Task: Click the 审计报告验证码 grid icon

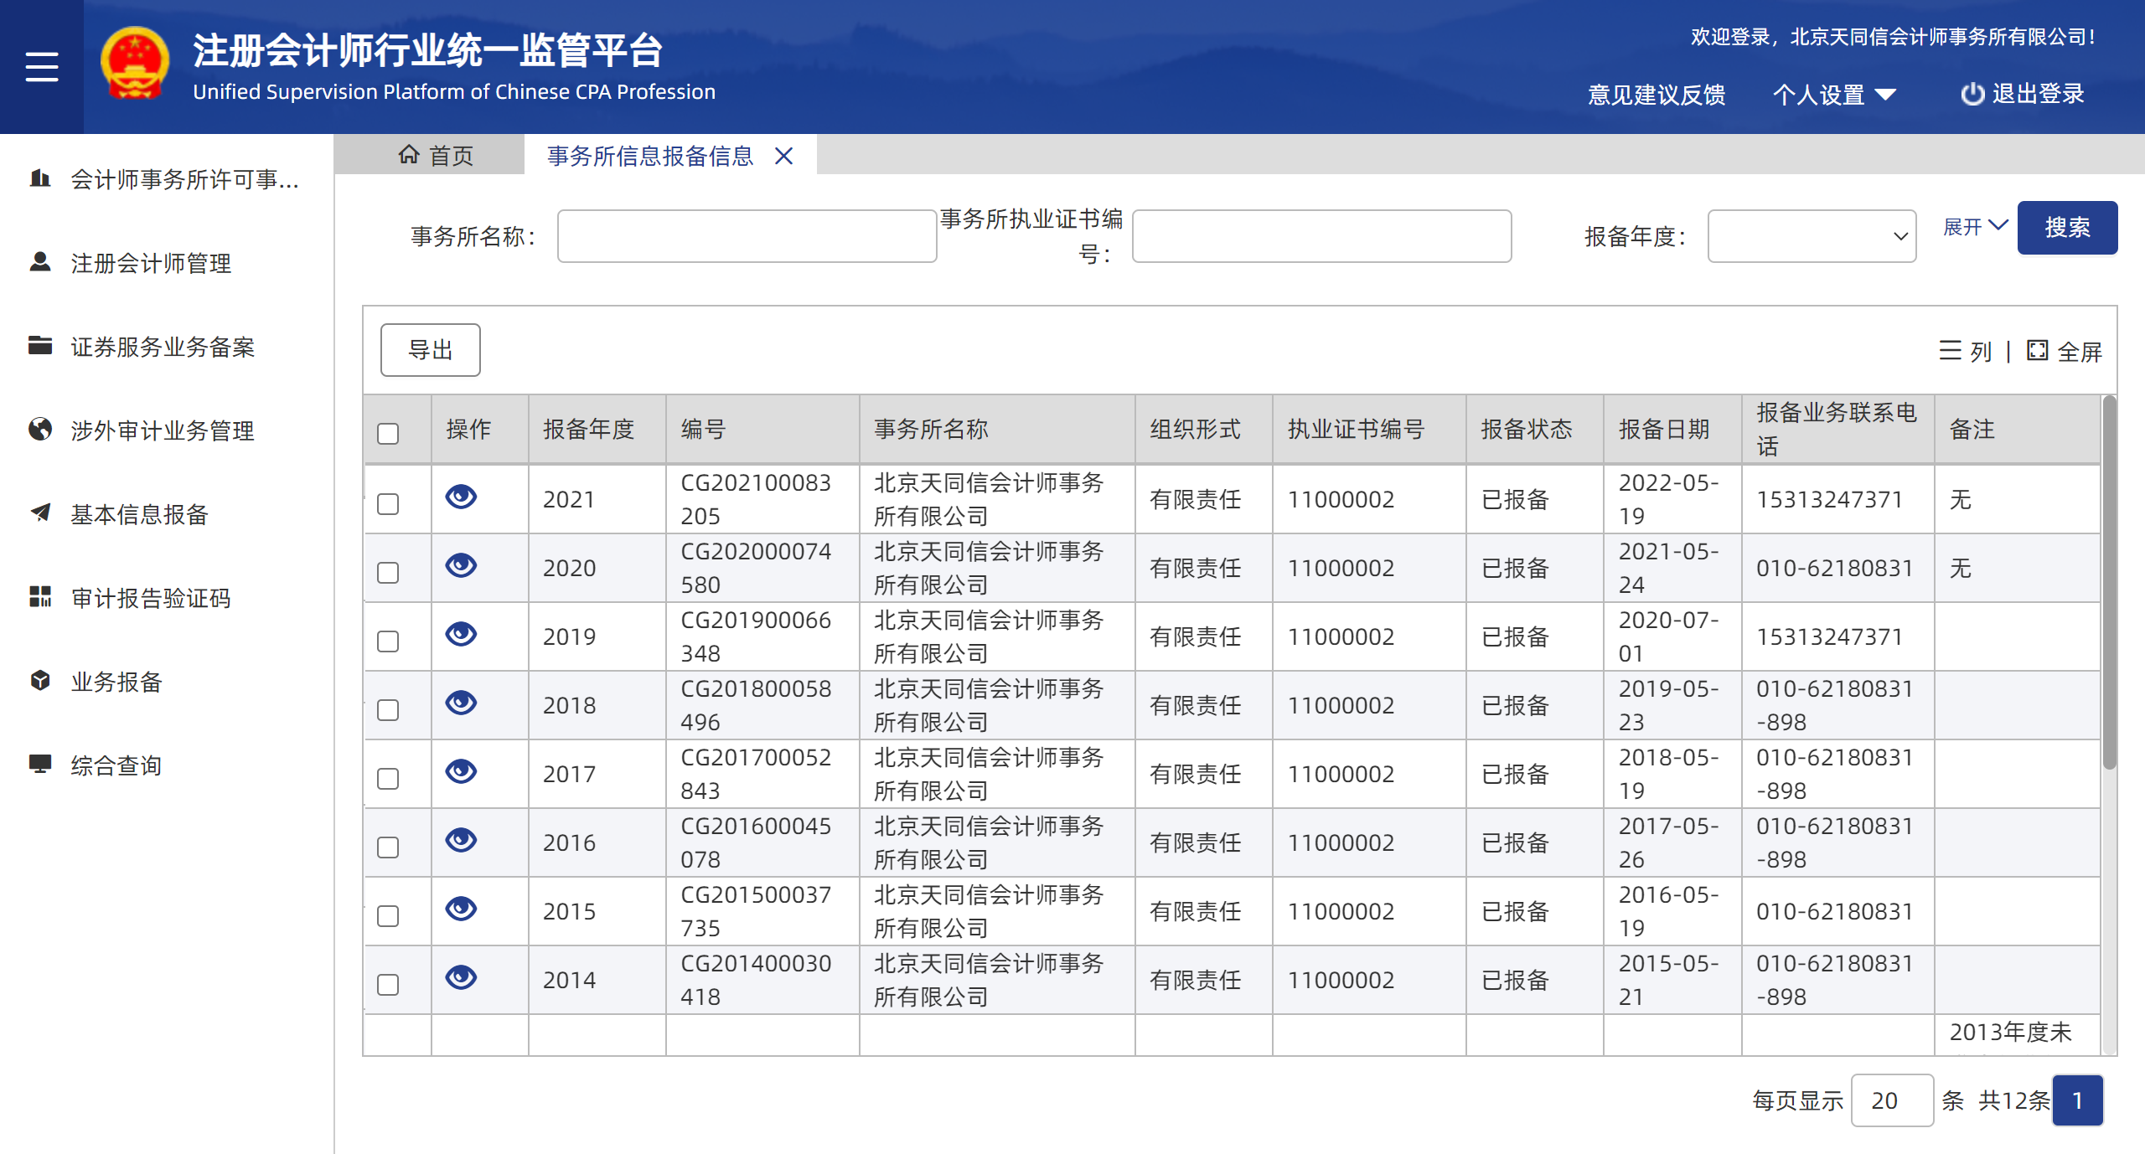Action: 40,597
